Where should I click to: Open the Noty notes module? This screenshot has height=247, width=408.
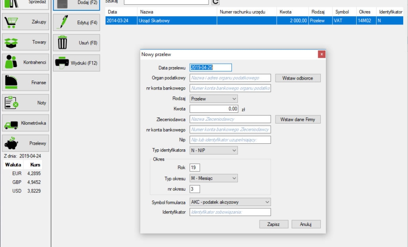tap(25, 103)
